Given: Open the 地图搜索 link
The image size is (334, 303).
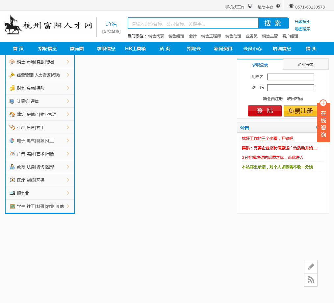Looking at the screenshot, I should pos(302,29).
